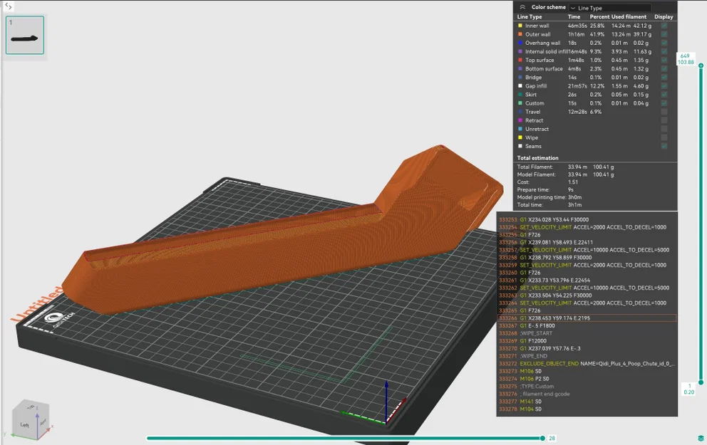The height and width of the screenshot is (445, 707).
Task: Toggle Seams display checkbox
Action: 664,146
